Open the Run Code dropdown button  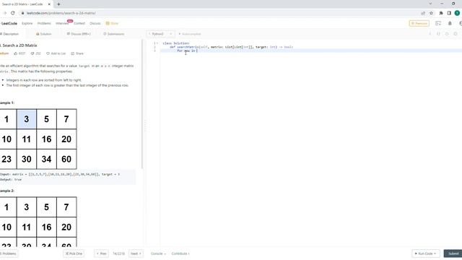pyautogui.click(x=425, y=253)
